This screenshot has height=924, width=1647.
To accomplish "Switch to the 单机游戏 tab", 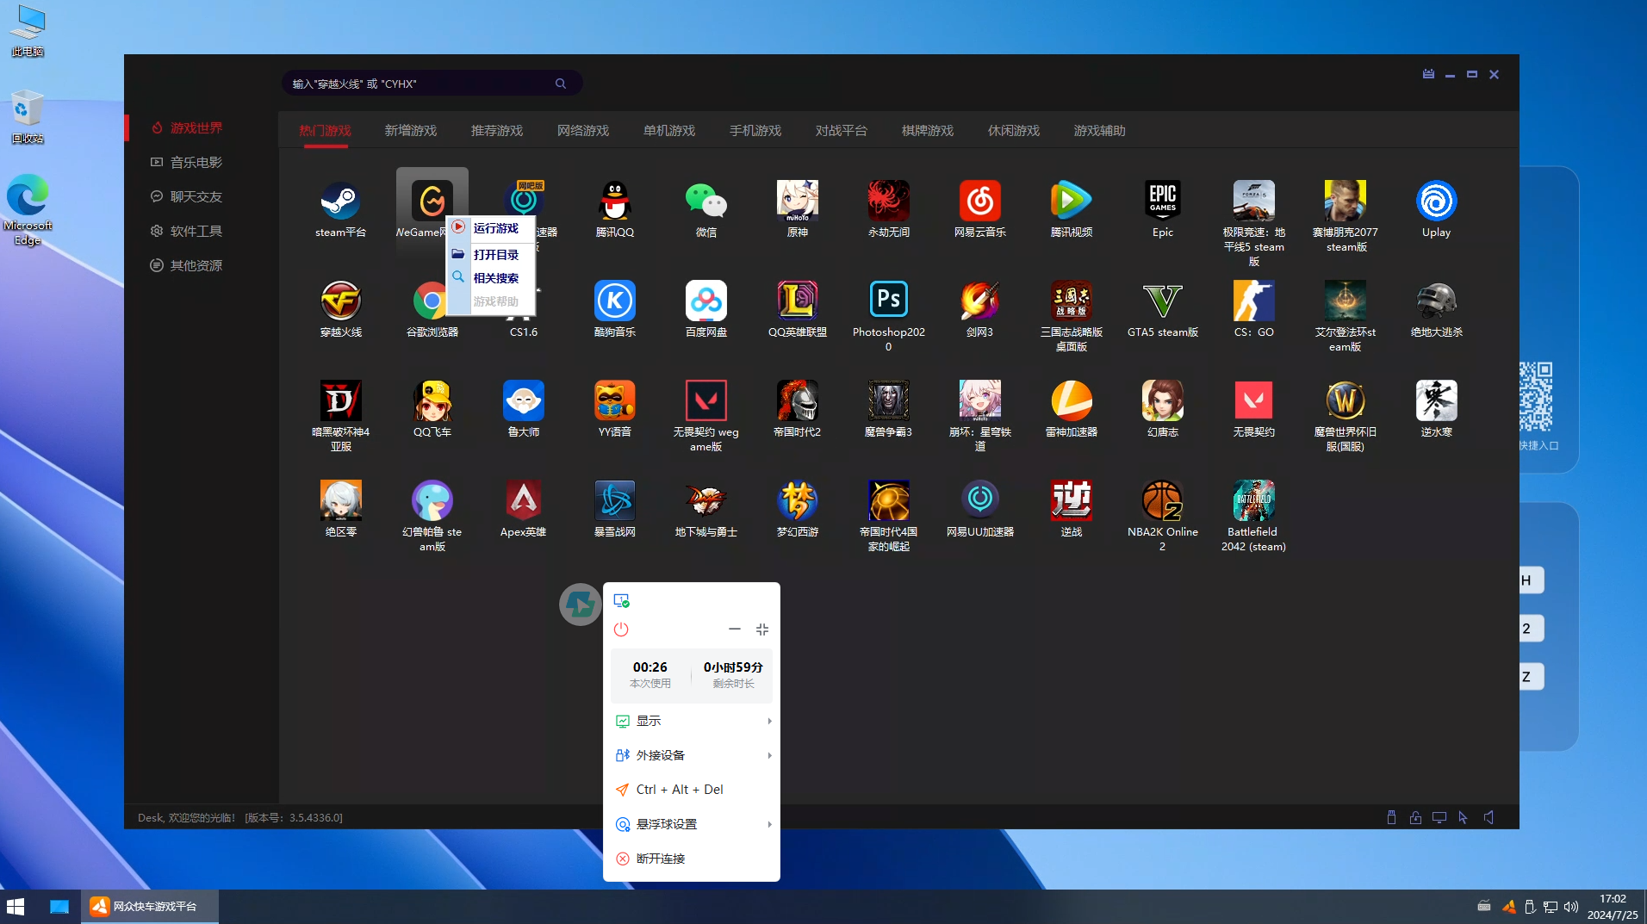I will click(x=669, y=131).
